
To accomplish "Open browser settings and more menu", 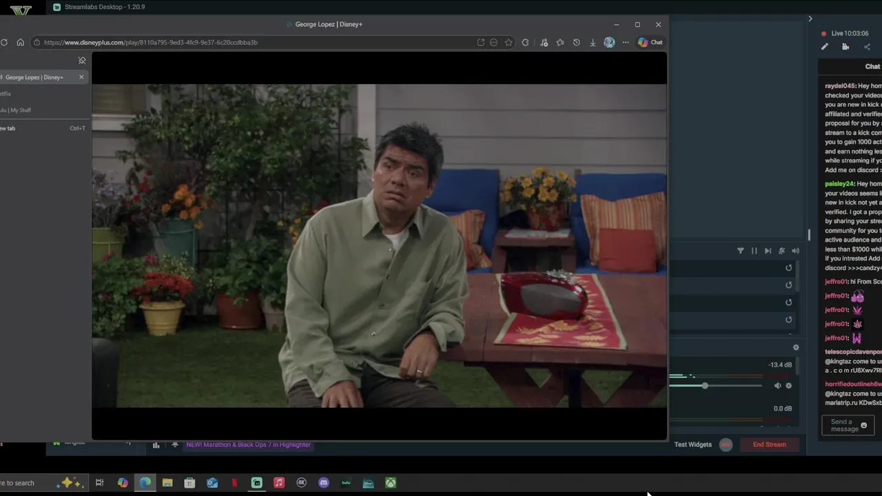I will pos(626,42).
